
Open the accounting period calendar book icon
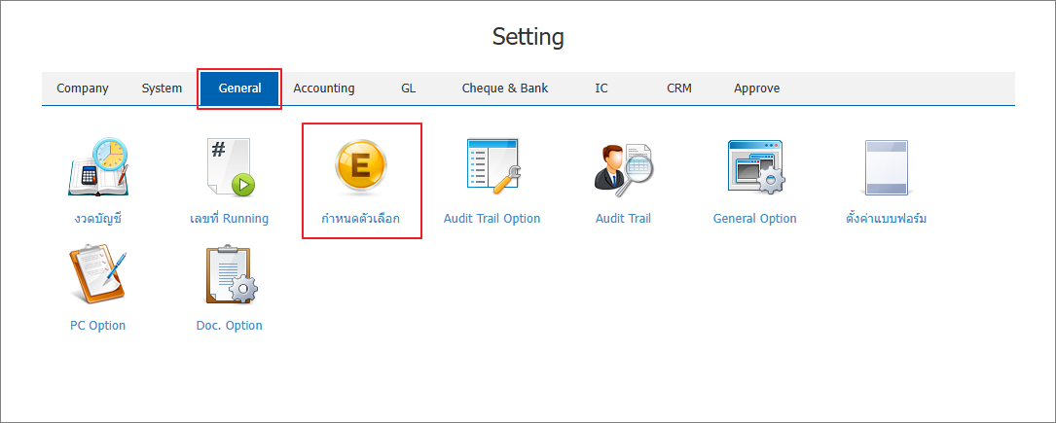(x=97, y=167)
